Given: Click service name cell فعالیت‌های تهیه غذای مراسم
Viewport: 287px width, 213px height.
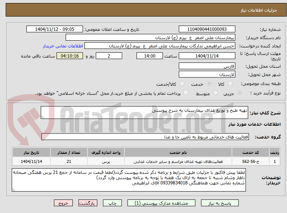Looking at the screenshot, I should pos(178,161).
